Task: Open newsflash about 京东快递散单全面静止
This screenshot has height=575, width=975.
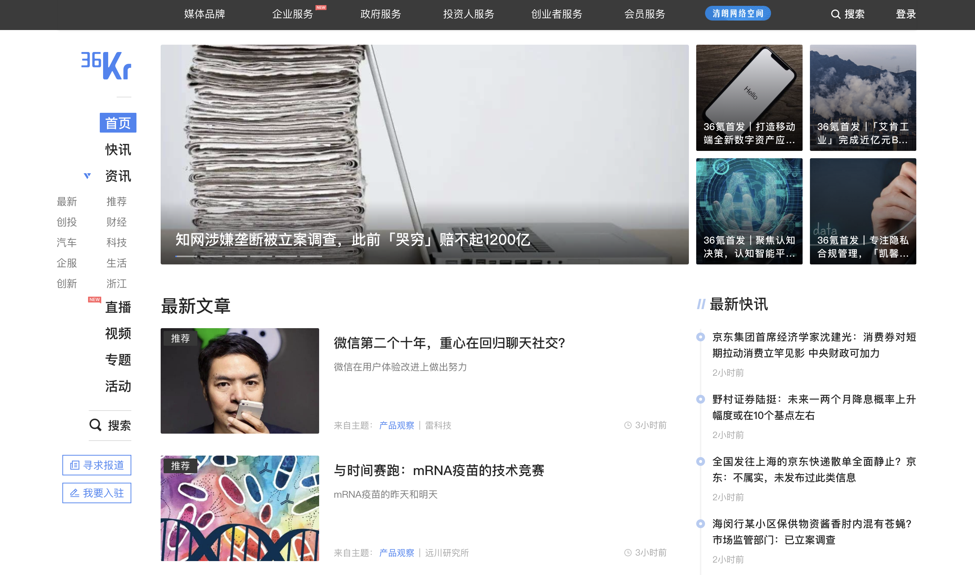Action: pos(814,470)
